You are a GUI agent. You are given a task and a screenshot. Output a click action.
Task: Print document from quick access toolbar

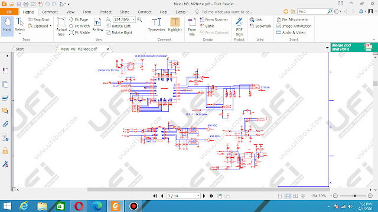click(26, 4)
